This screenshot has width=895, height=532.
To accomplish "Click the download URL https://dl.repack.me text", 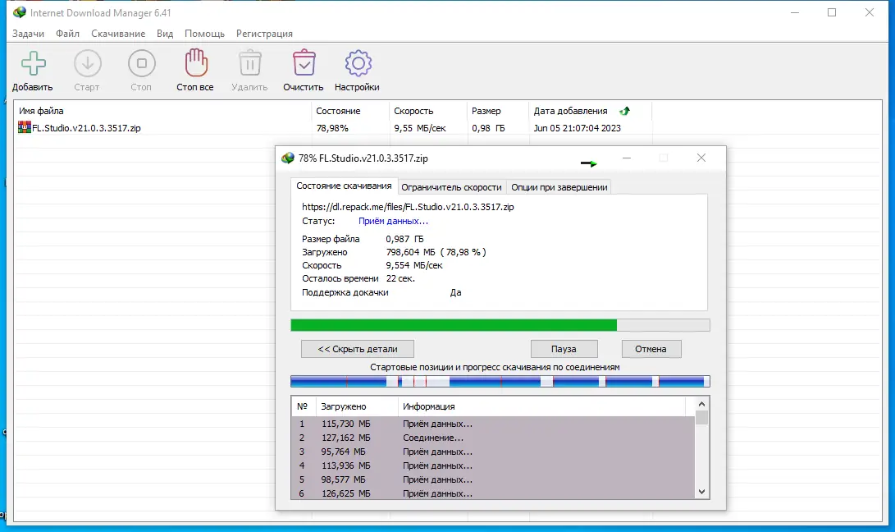I will (408, 207).
